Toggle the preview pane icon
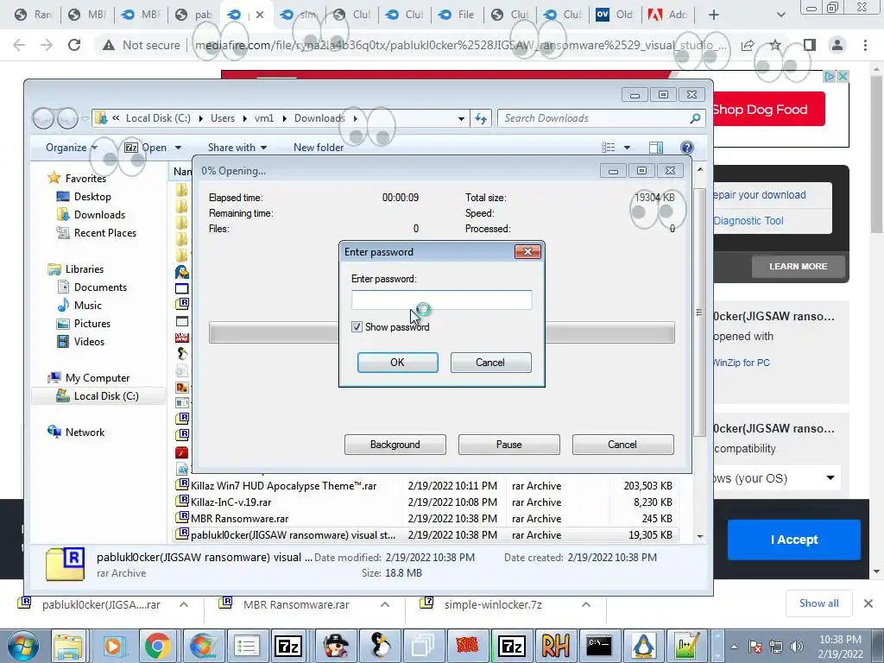Screen dimensions: 884x663 point(656,148)
